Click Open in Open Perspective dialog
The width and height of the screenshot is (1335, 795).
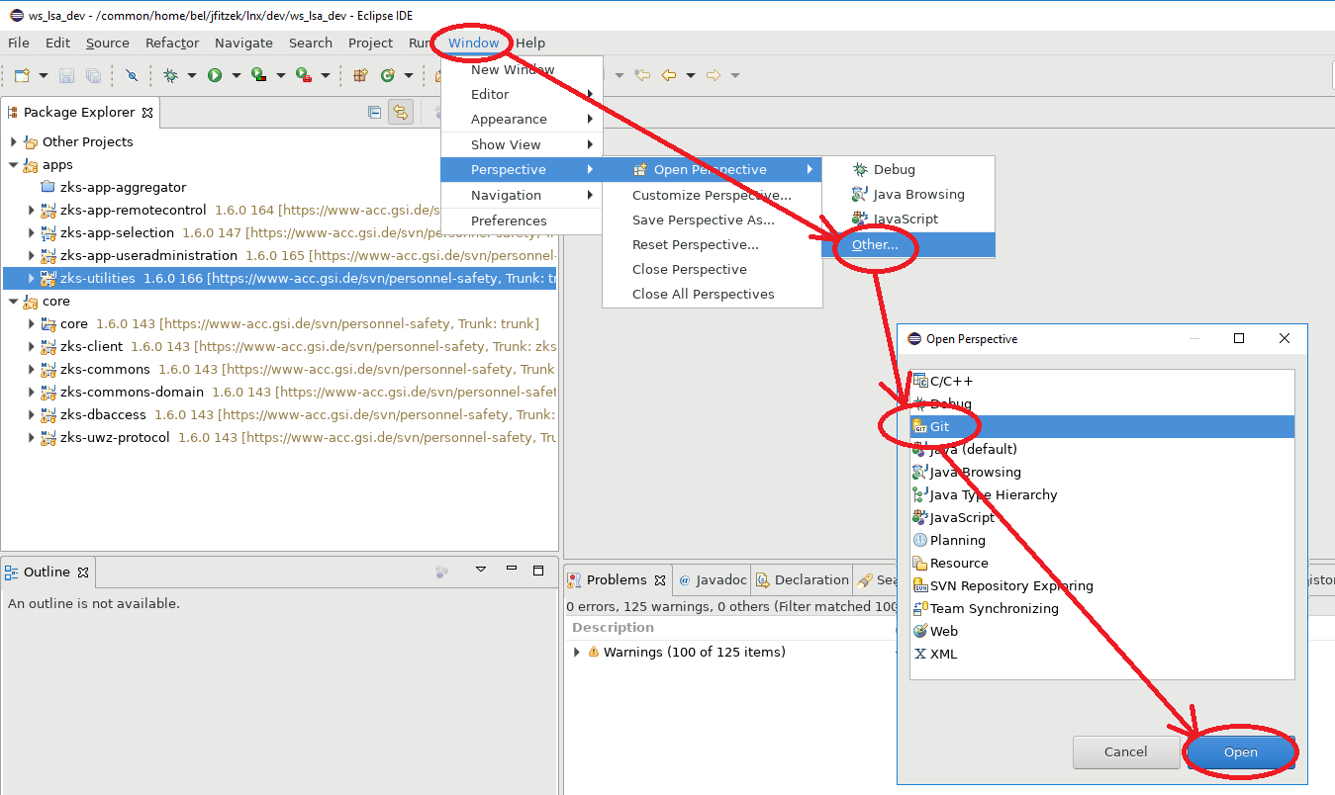pos(1240,752)
